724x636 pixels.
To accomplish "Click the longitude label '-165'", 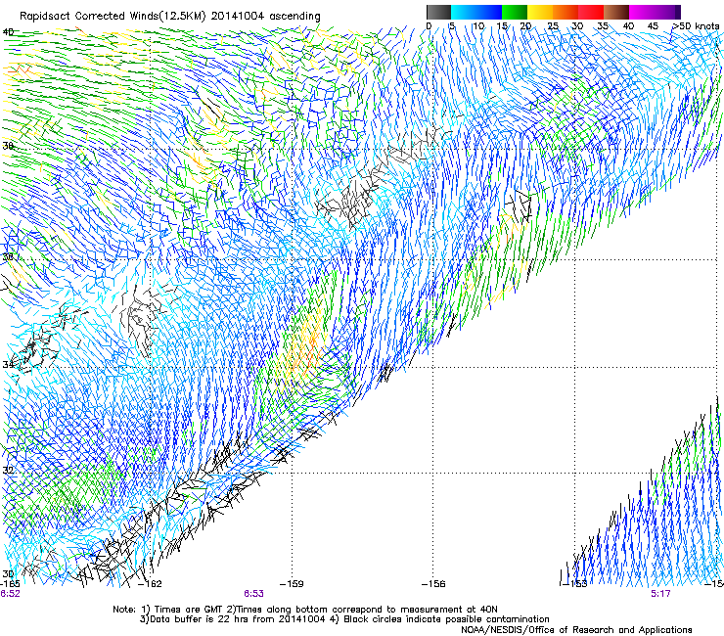I will click(10, 584).
